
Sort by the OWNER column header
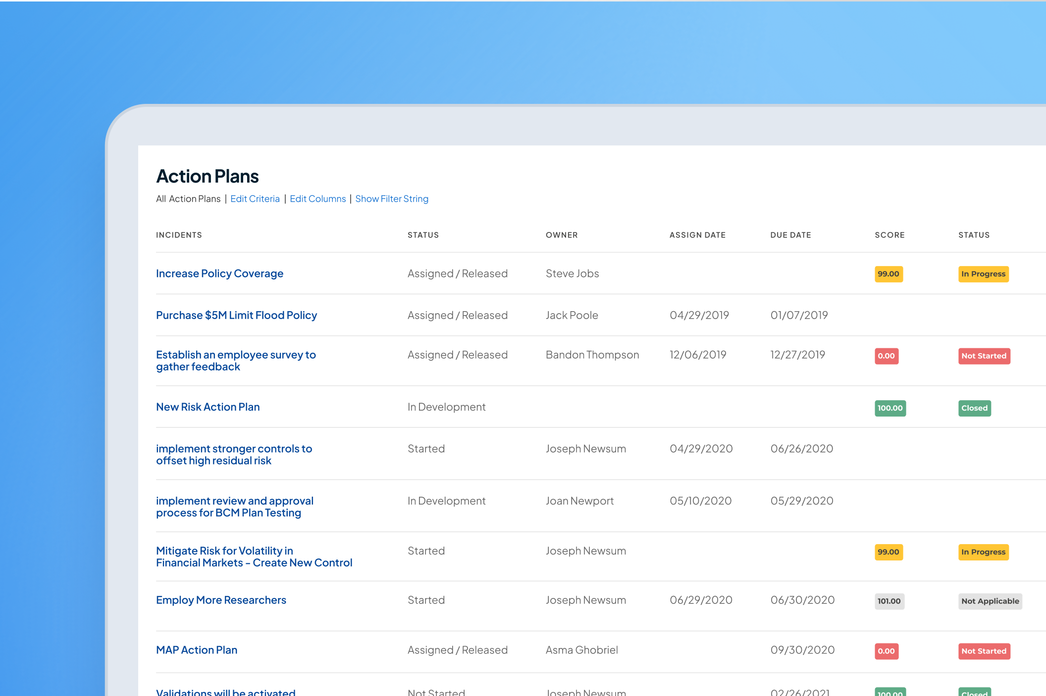562,235
